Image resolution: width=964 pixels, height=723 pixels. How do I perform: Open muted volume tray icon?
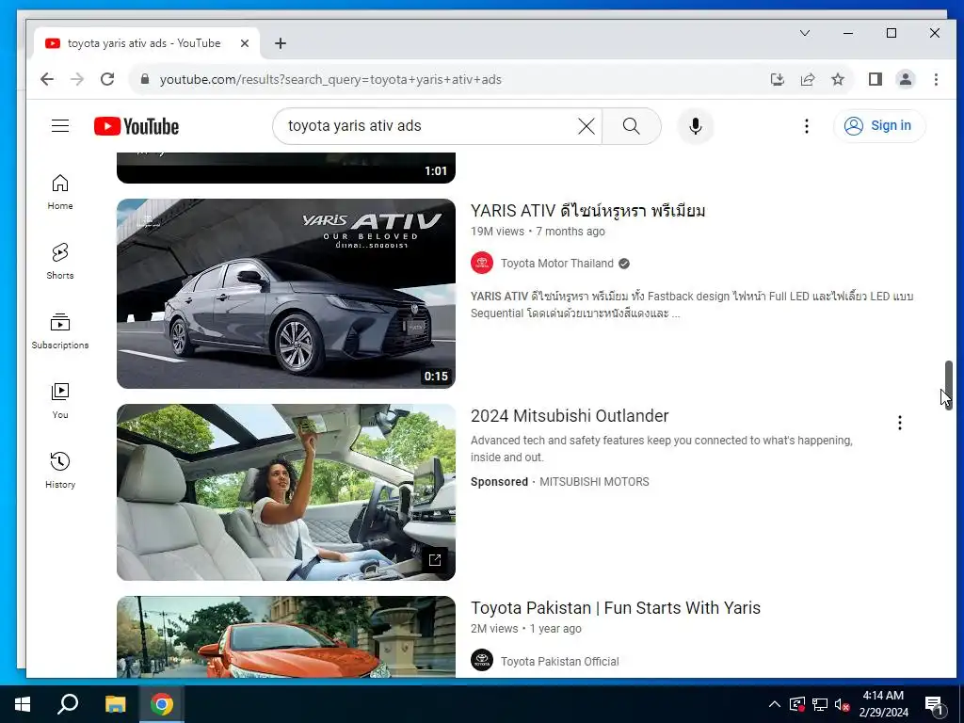[843, 704]
